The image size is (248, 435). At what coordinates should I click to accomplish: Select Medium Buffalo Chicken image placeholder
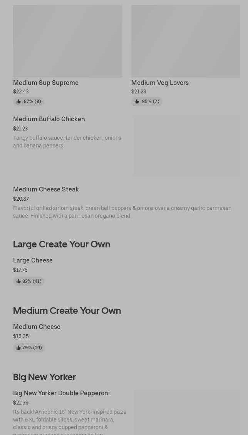187,146
